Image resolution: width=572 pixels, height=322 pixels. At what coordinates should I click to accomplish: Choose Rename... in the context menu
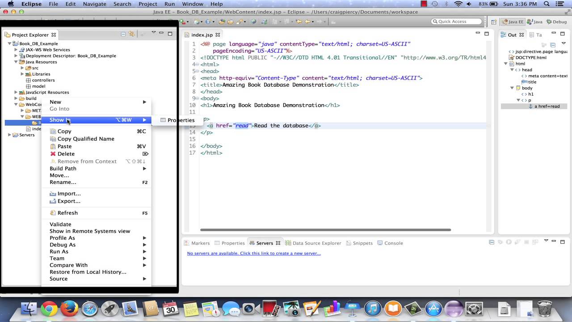pyautogui.click(x=97, y=182)
